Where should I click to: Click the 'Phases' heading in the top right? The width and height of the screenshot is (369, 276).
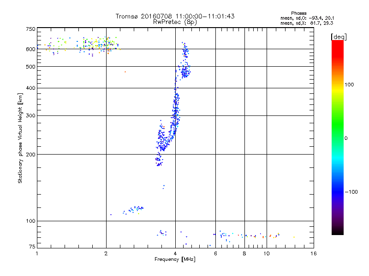click(x=298, y=13)
